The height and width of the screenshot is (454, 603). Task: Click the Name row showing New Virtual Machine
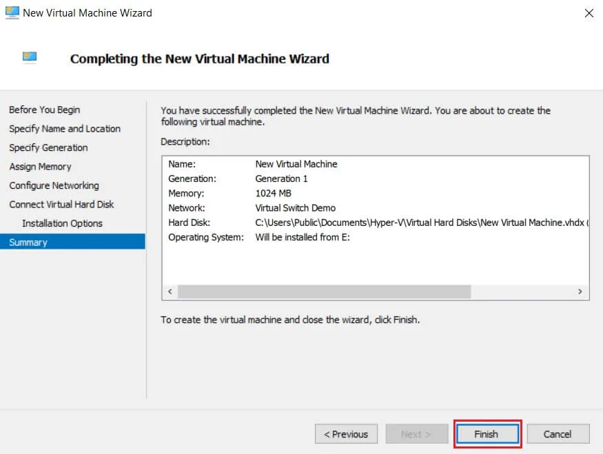pyautogui.click(x=296, y=164)
